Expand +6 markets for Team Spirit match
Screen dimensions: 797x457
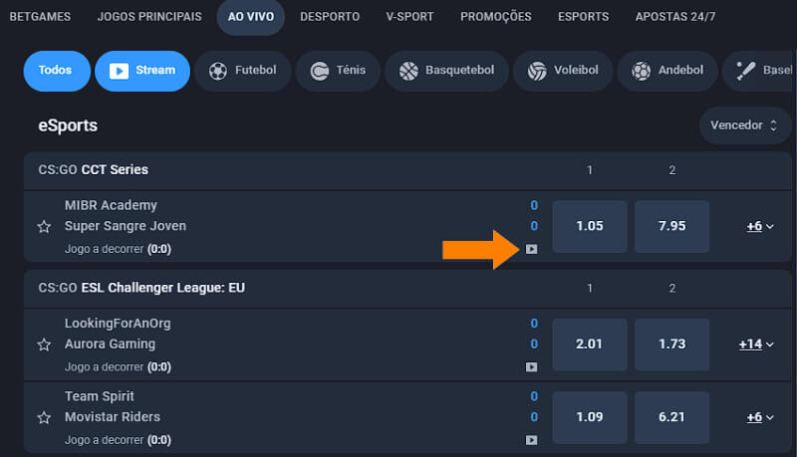[x=760, y=417]
